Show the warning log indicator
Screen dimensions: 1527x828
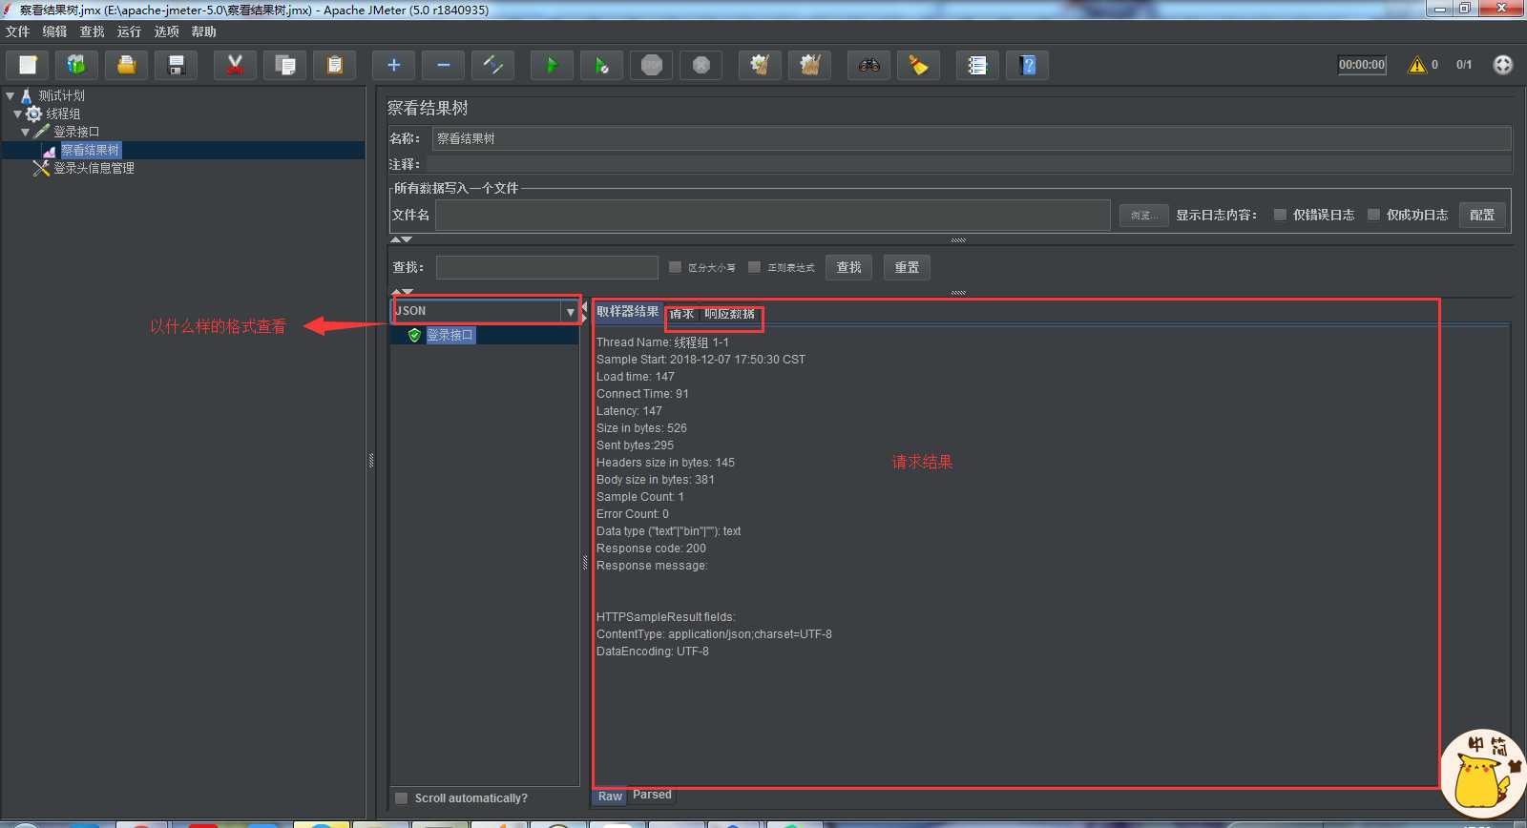(x=1417, y=65)
